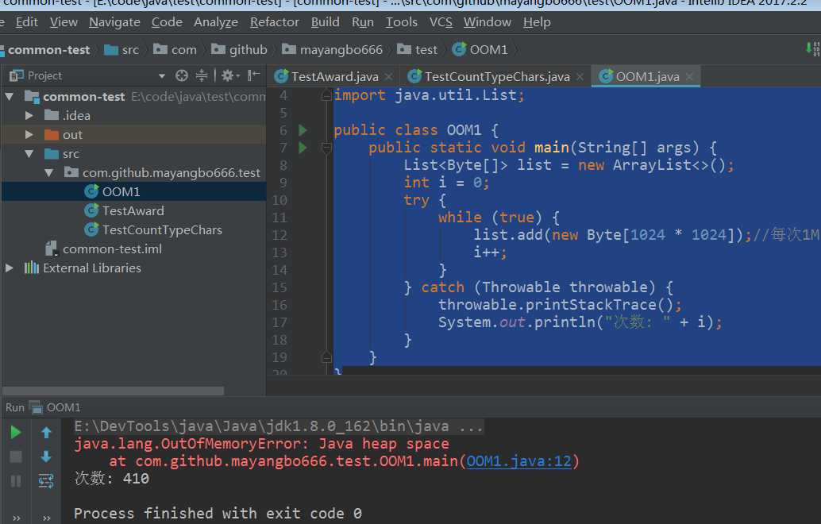Click down stack trace arrow
The width and height of the screenshot is (821, 524).
46,457
